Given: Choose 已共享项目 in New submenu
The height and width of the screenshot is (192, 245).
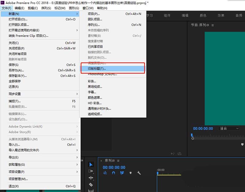Looking at the screenshot, I should [x=113, y=47].
